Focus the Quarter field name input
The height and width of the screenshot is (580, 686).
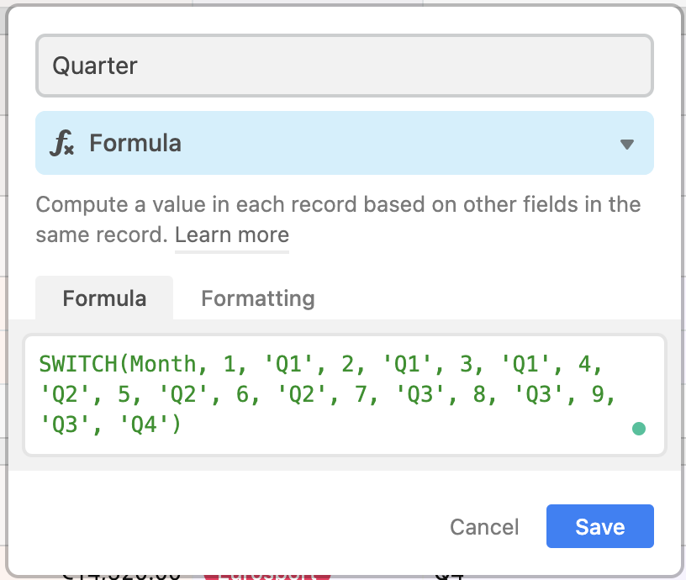tap(344, 66)
